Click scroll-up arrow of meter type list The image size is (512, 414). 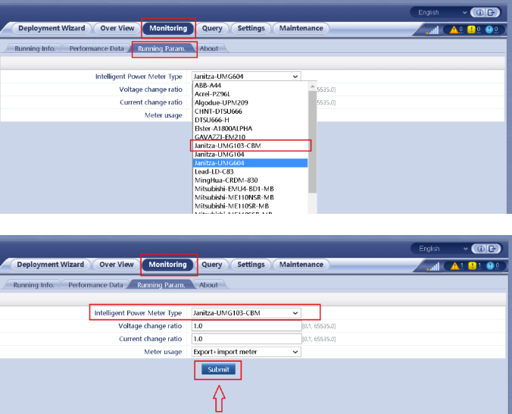click(313, 86)
